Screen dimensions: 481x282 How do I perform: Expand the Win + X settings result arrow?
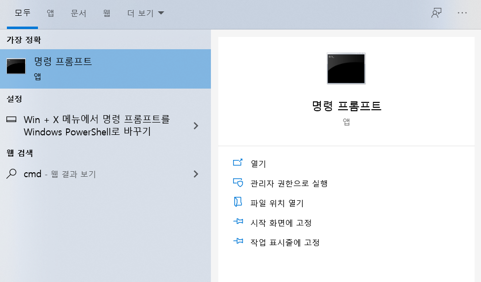tap(196, 125)
